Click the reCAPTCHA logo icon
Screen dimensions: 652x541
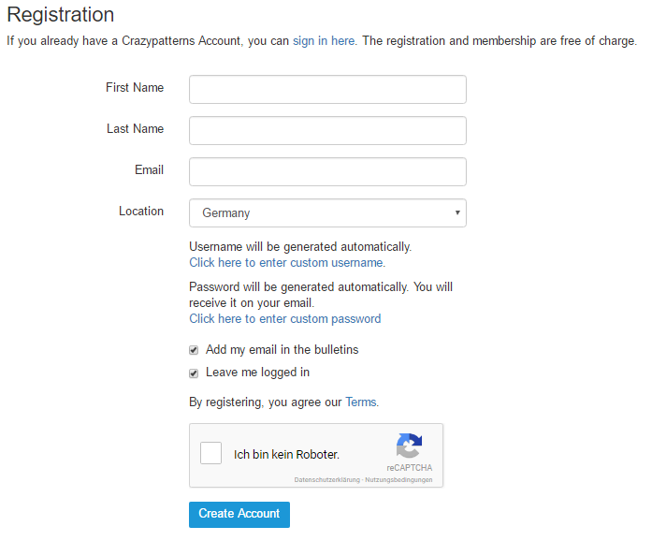point(409,446)
